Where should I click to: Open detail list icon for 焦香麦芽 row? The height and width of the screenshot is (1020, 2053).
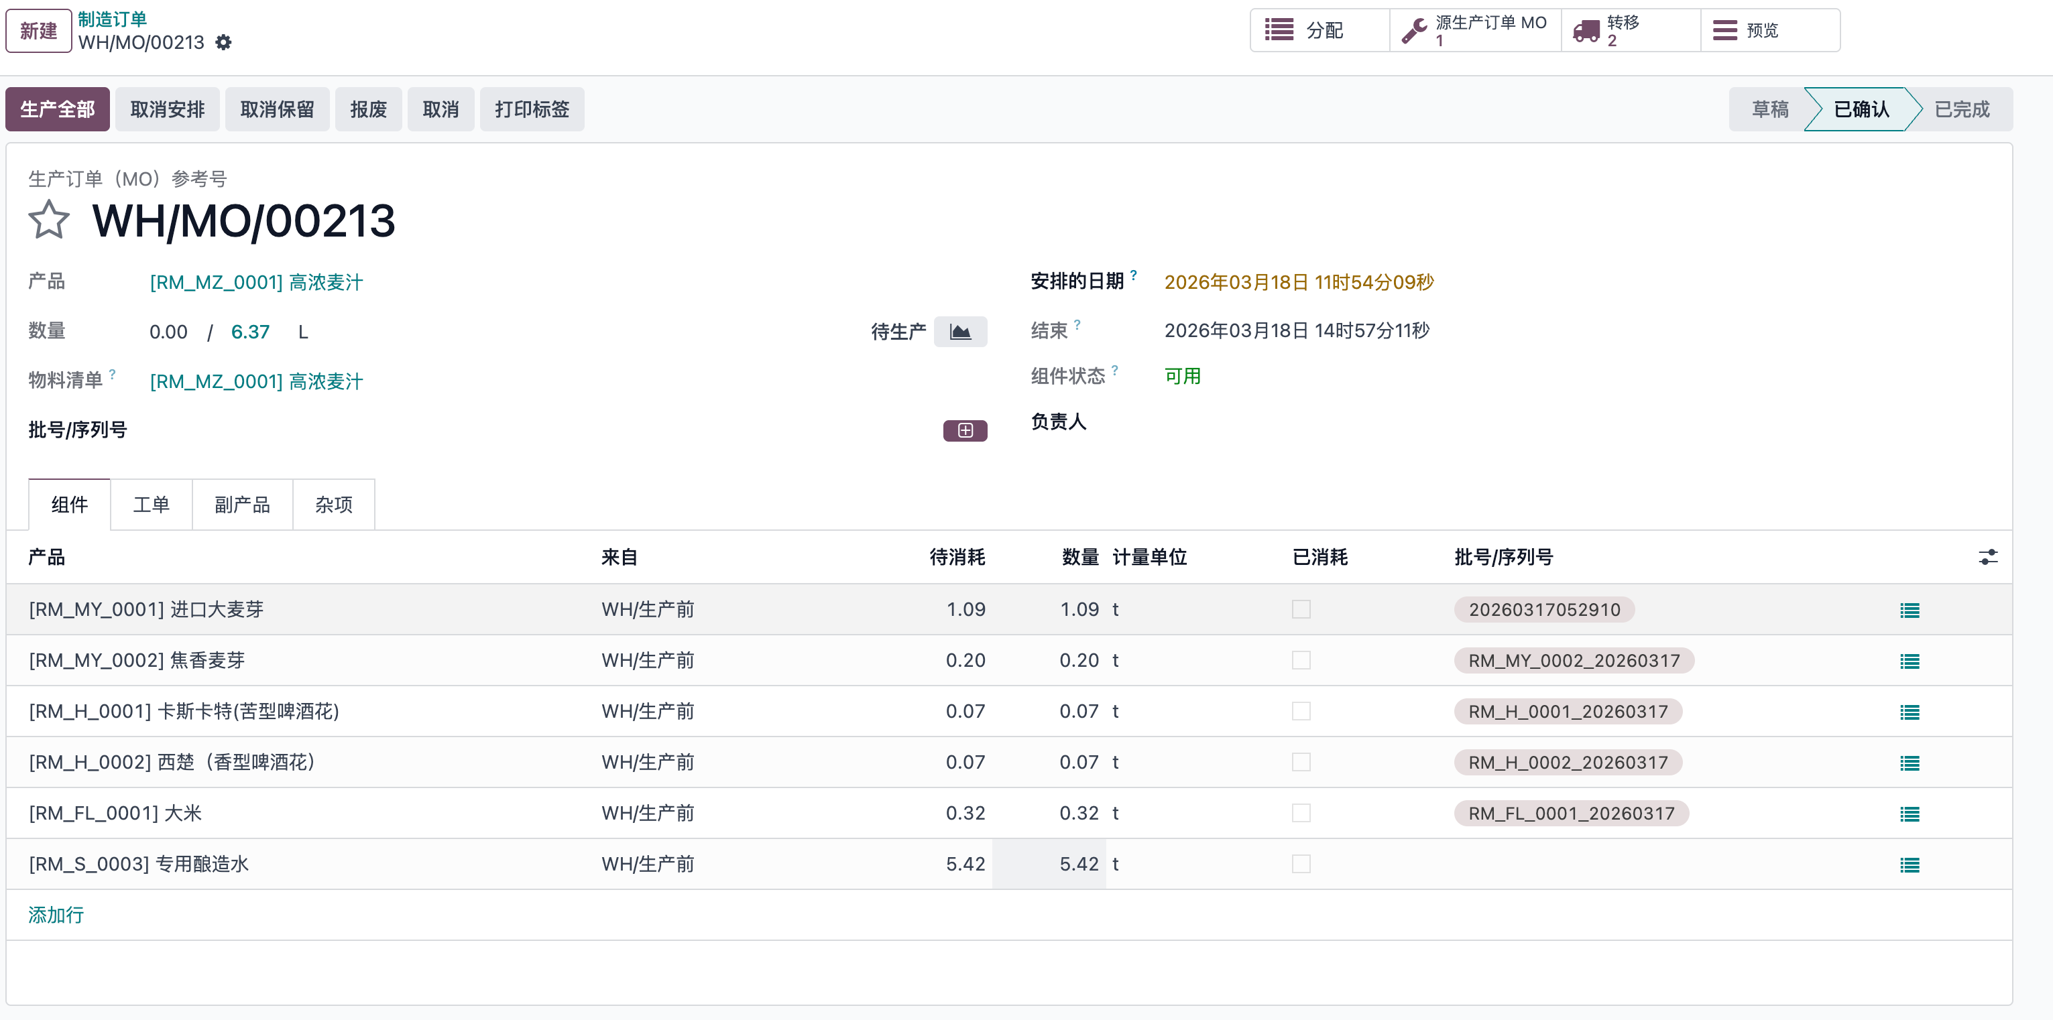[1910, 661]
